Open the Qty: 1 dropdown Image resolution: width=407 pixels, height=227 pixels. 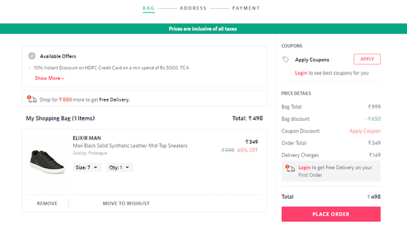pos(120,167)
